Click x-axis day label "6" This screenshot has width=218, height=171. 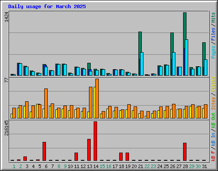tap(46, 166)
